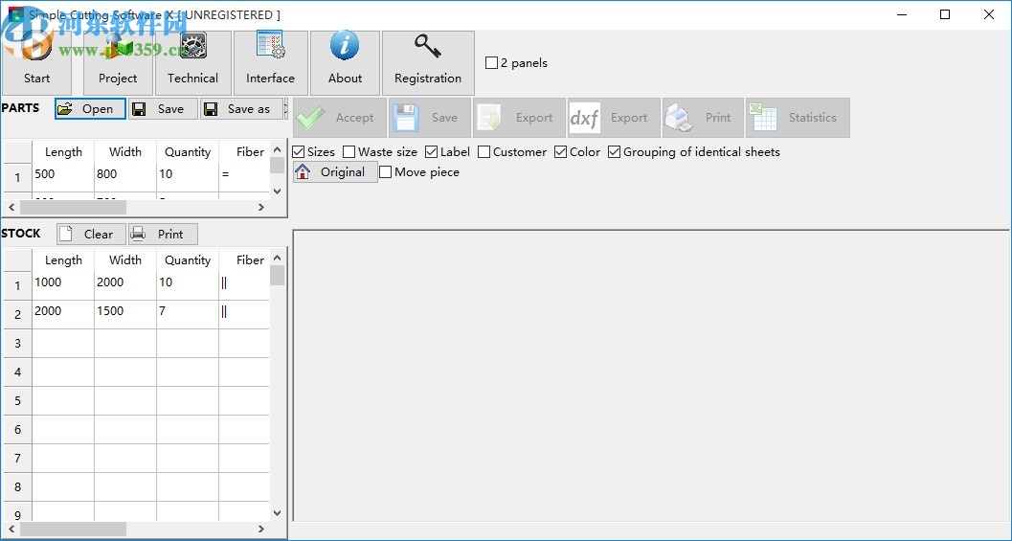Click PARTS horizontal scroll right arrow
The width and height of the screenshot is (1012, 541).
click(260, 207)
